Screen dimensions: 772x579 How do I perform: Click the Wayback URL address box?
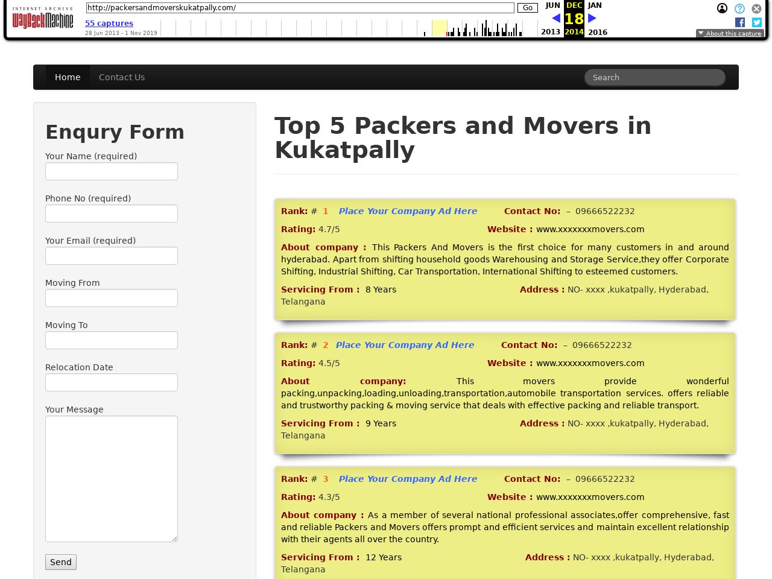coord(300,8)
